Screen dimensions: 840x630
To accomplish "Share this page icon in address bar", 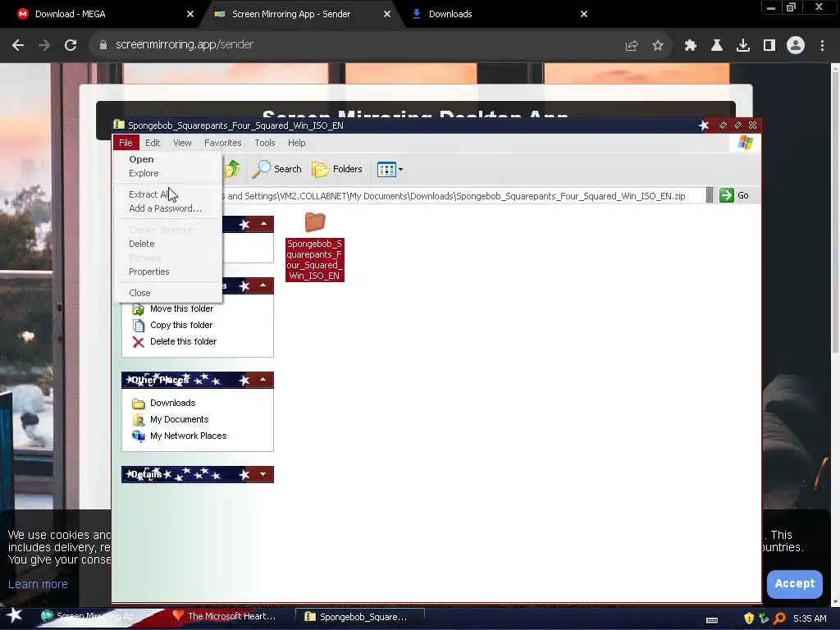I will (x=632, y=46).
